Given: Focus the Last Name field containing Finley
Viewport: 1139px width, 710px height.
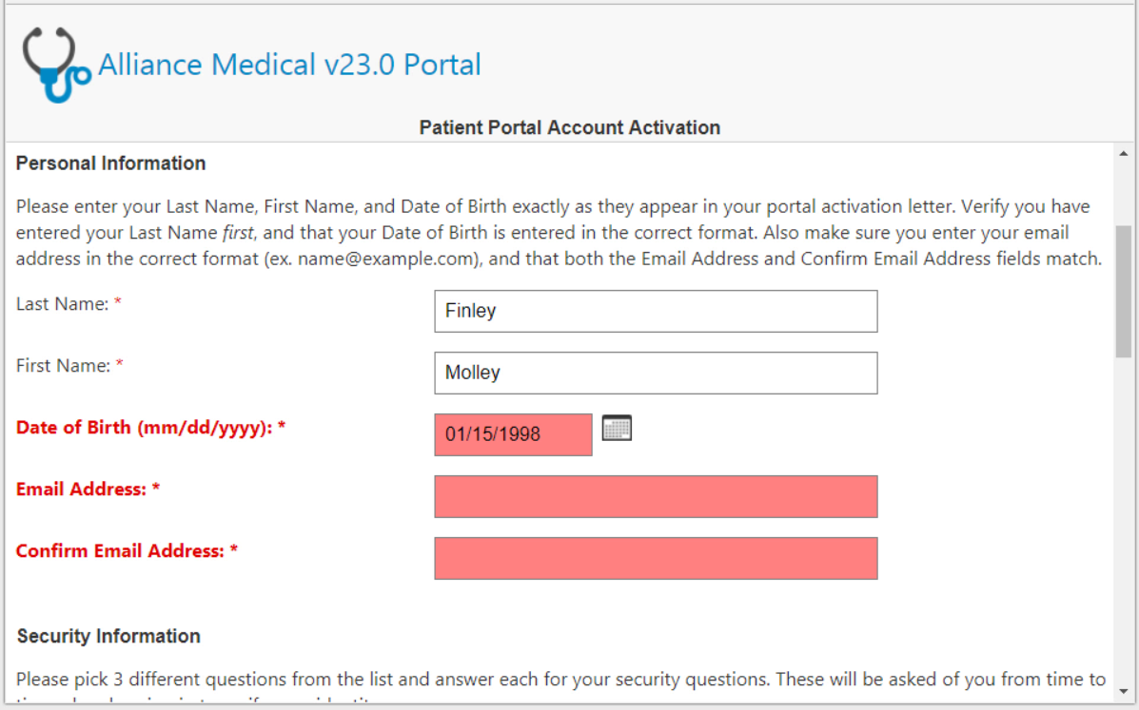Looking at the screenshot, I should coord(656,311).
